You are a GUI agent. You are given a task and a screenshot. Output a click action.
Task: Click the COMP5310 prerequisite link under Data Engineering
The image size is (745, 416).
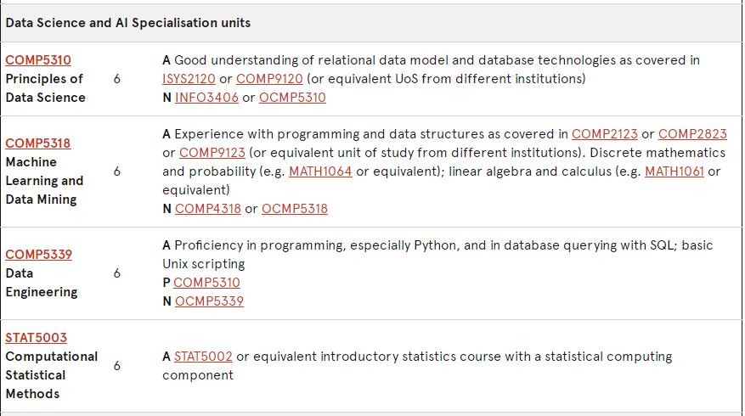206,283
